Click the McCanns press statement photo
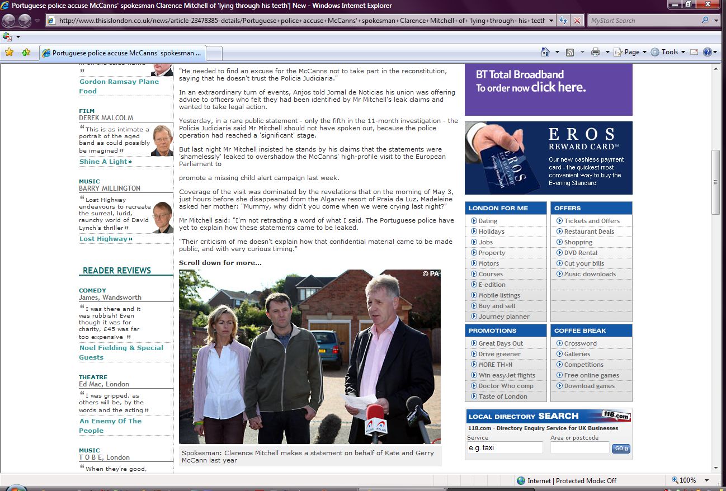726x491 pixels. pyautogui.click(x=309, y=357)
